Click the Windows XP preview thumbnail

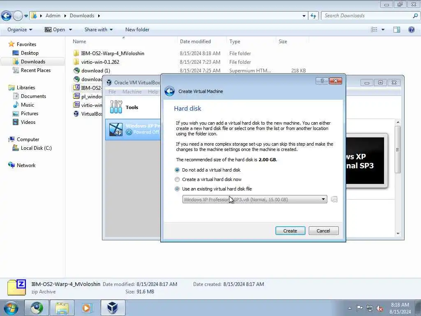coord(365,161)
